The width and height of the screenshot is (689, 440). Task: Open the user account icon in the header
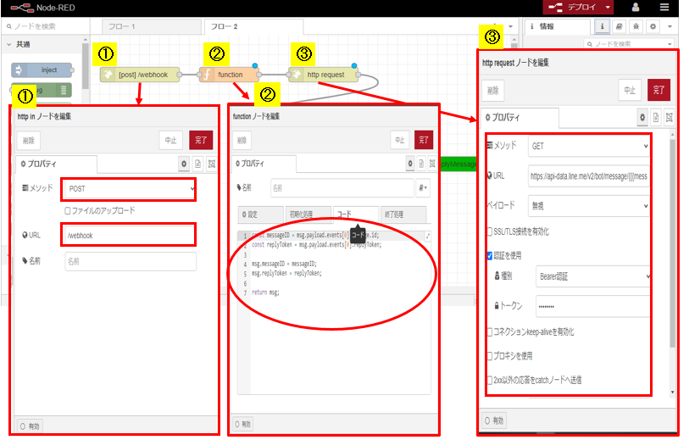tap(636, 8)
